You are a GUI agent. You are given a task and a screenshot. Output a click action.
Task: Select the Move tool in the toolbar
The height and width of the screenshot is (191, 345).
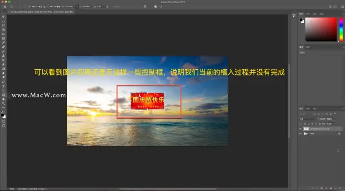pyautogui.click(x=3, y=17)
